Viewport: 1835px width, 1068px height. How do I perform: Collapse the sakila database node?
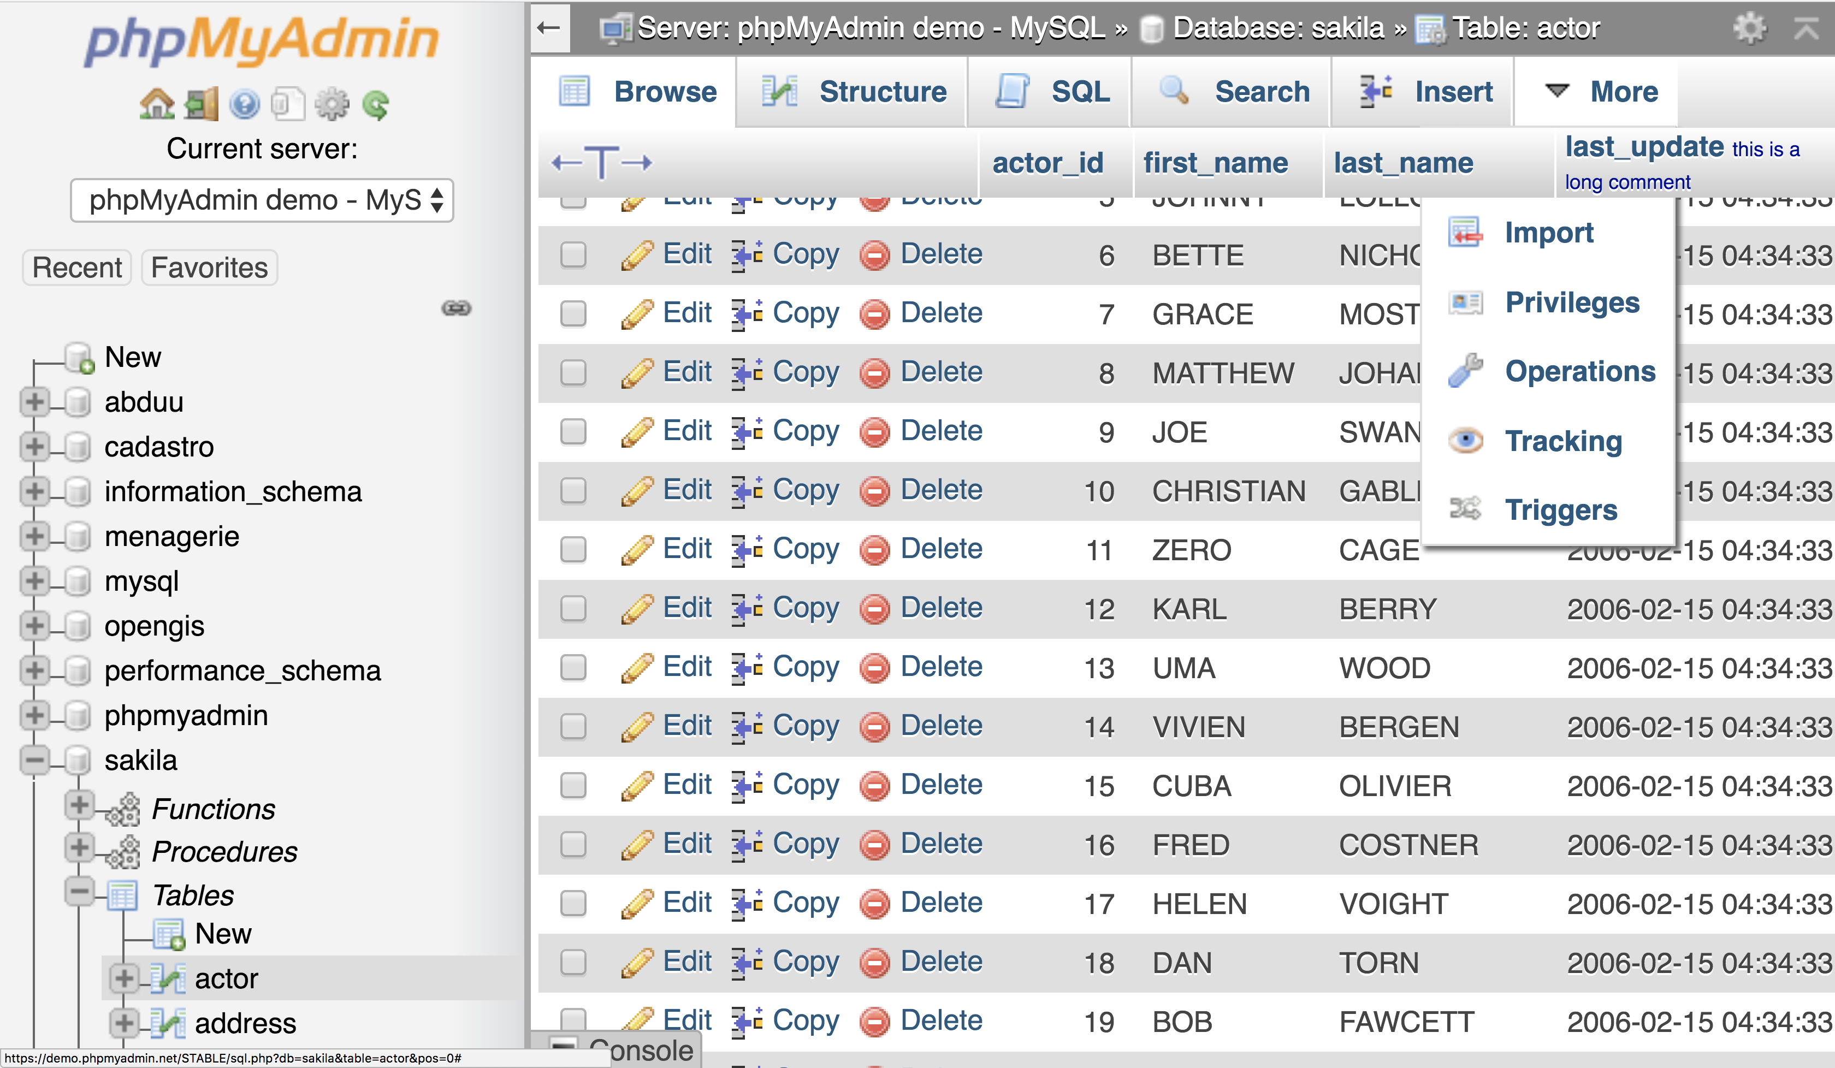pos(34,760)
